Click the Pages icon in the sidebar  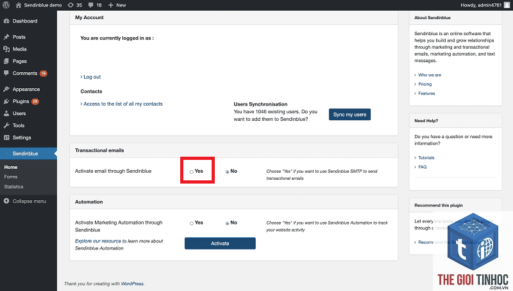[x=6, y=61]
